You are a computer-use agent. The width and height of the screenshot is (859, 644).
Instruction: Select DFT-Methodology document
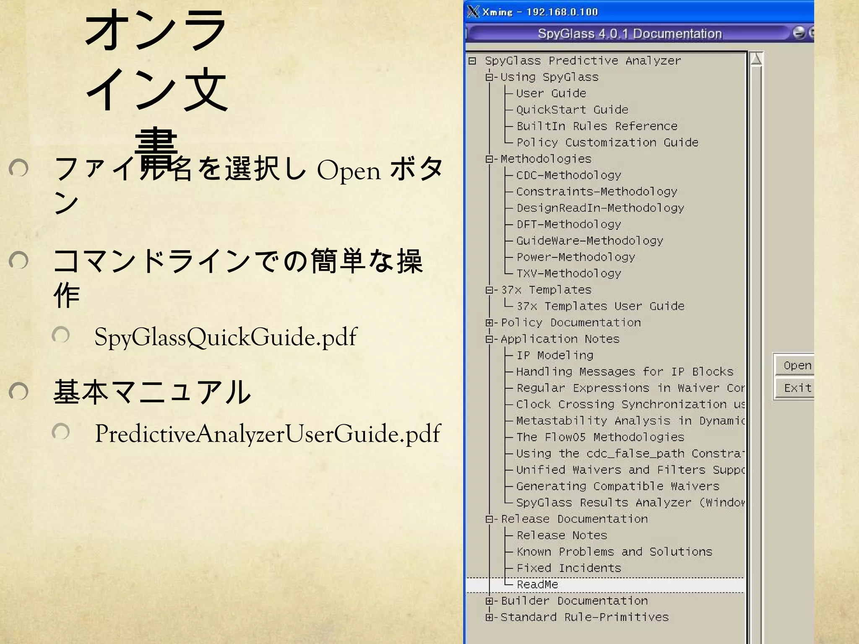point(568,224)
